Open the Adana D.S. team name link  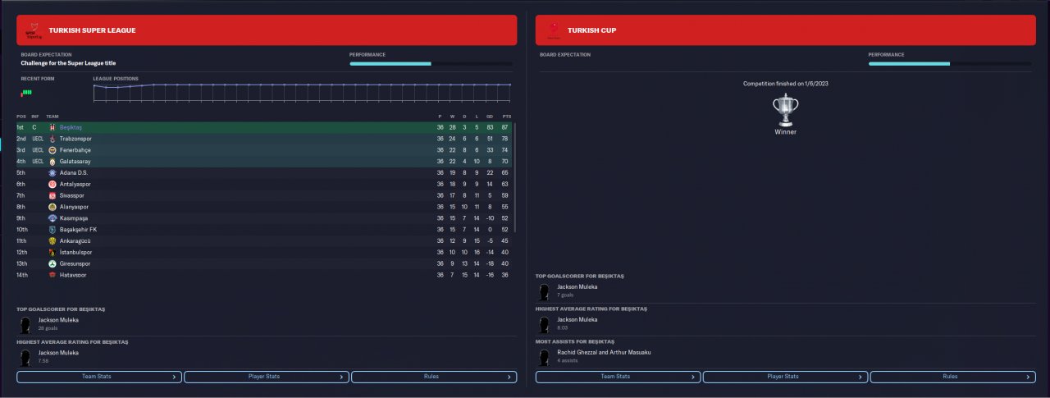(x=74, y=173)
